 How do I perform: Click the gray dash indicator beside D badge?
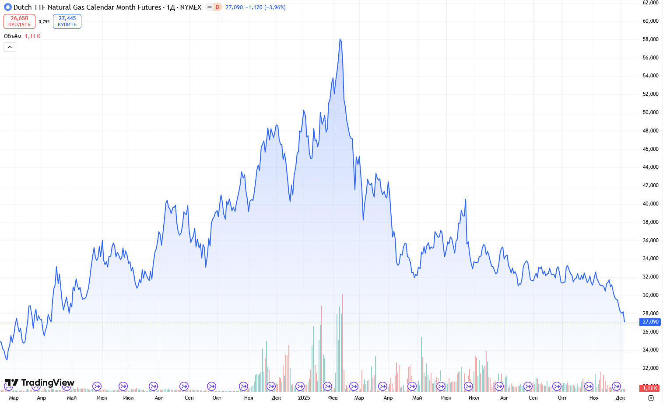point(210,7)
